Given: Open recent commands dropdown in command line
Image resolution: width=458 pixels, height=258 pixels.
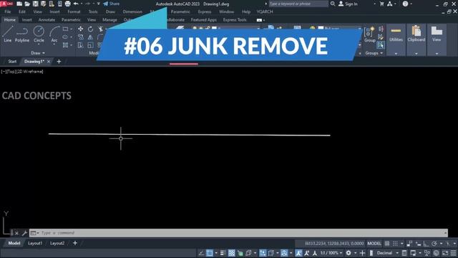Looking at the screenshot, I should 34,233.
